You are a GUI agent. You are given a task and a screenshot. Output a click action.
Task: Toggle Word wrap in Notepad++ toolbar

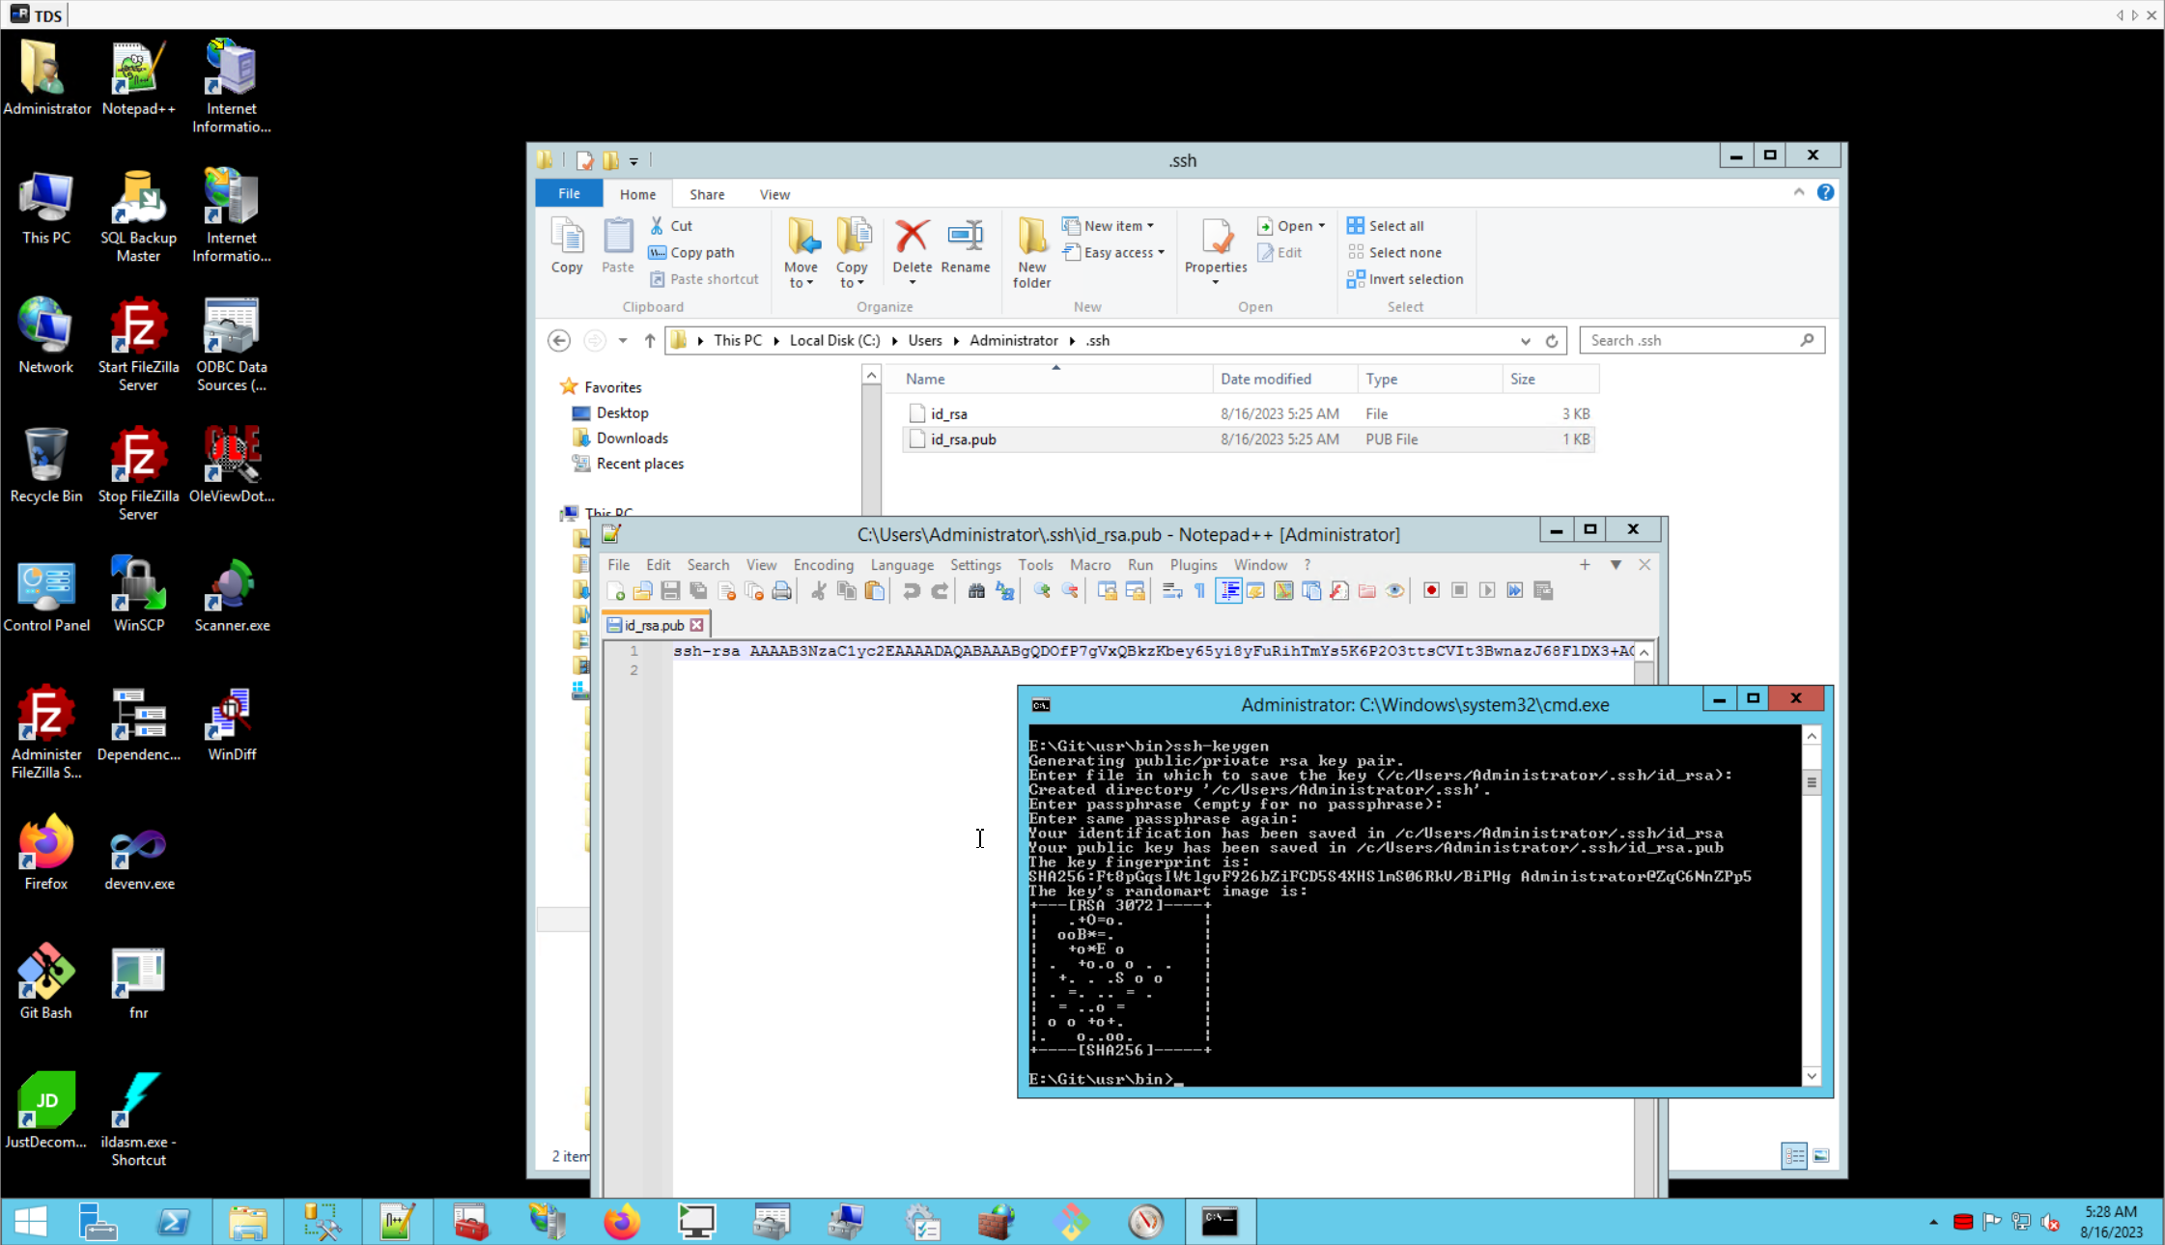pyautogui.click(x=1172, y=591)
